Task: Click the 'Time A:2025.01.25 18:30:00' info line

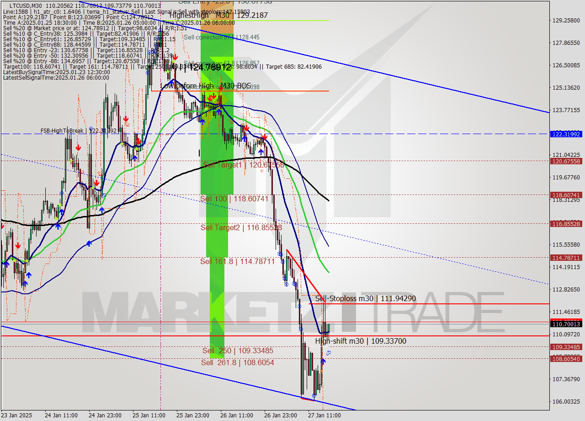Action: [x=119, y=22]
